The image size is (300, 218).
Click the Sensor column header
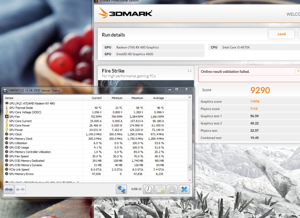pyautogui.click(x=43, y=98)
